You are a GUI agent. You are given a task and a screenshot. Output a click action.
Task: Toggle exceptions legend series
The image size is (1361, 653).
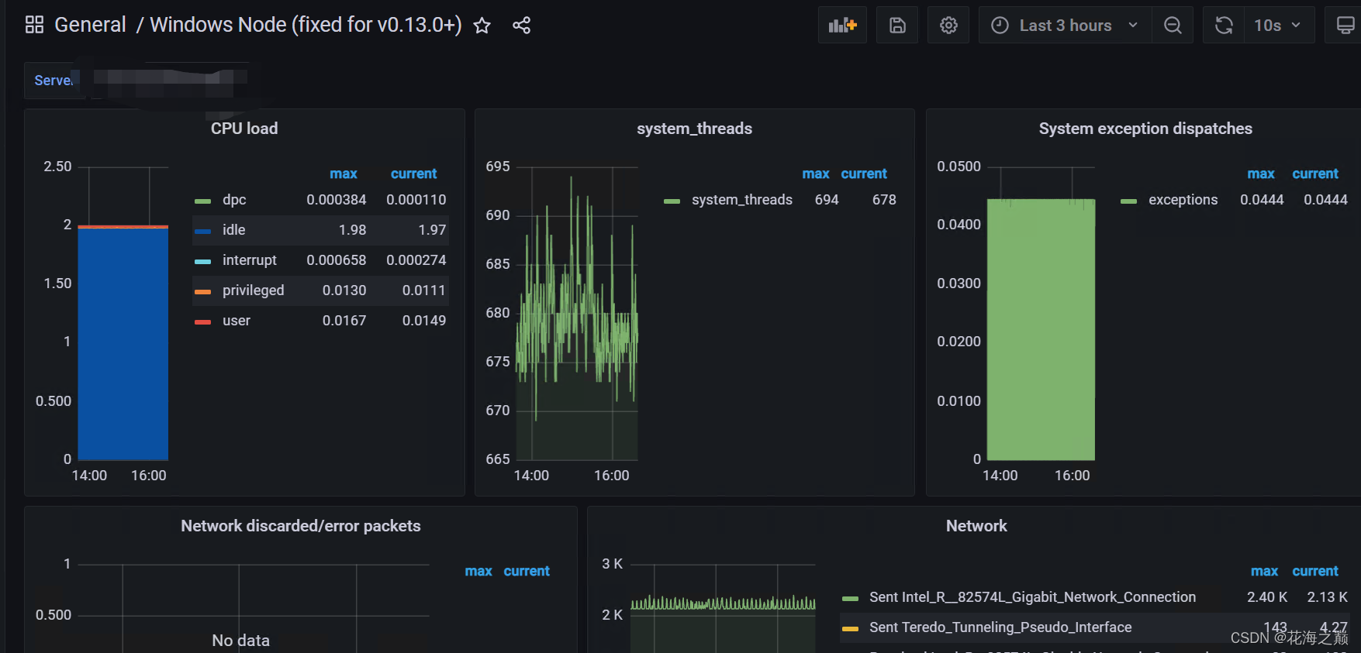[1183, 200]
